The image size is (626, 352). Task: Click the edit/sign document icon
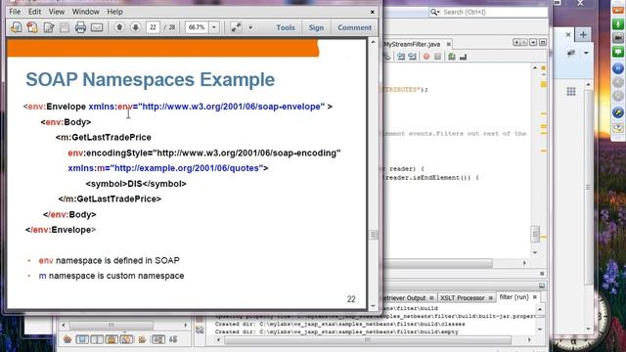(49, 27)
